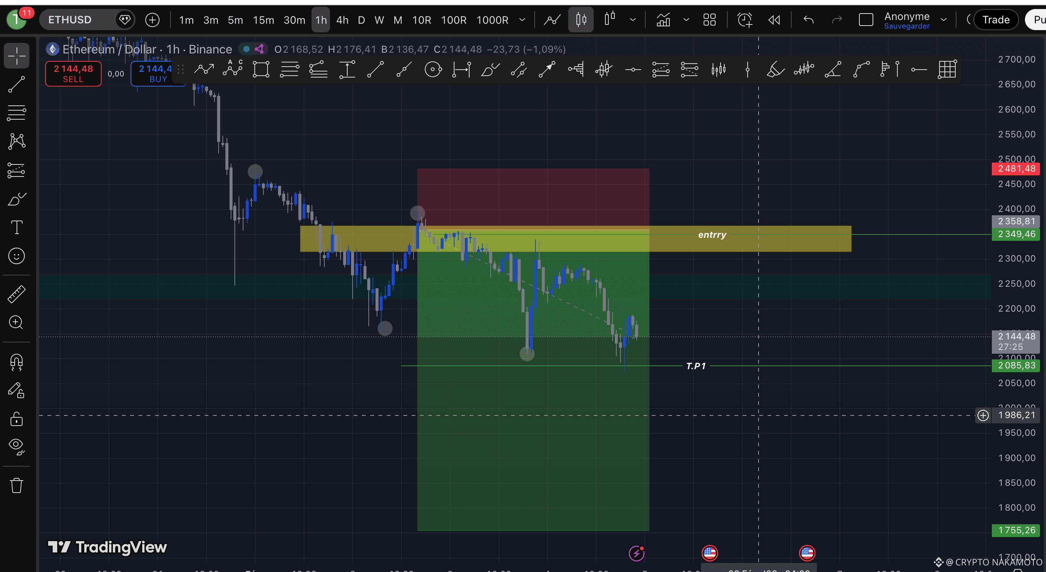Expand Anonyme layout name dropdown
The height and width of the screenshot is (572, 1046).
943,20
